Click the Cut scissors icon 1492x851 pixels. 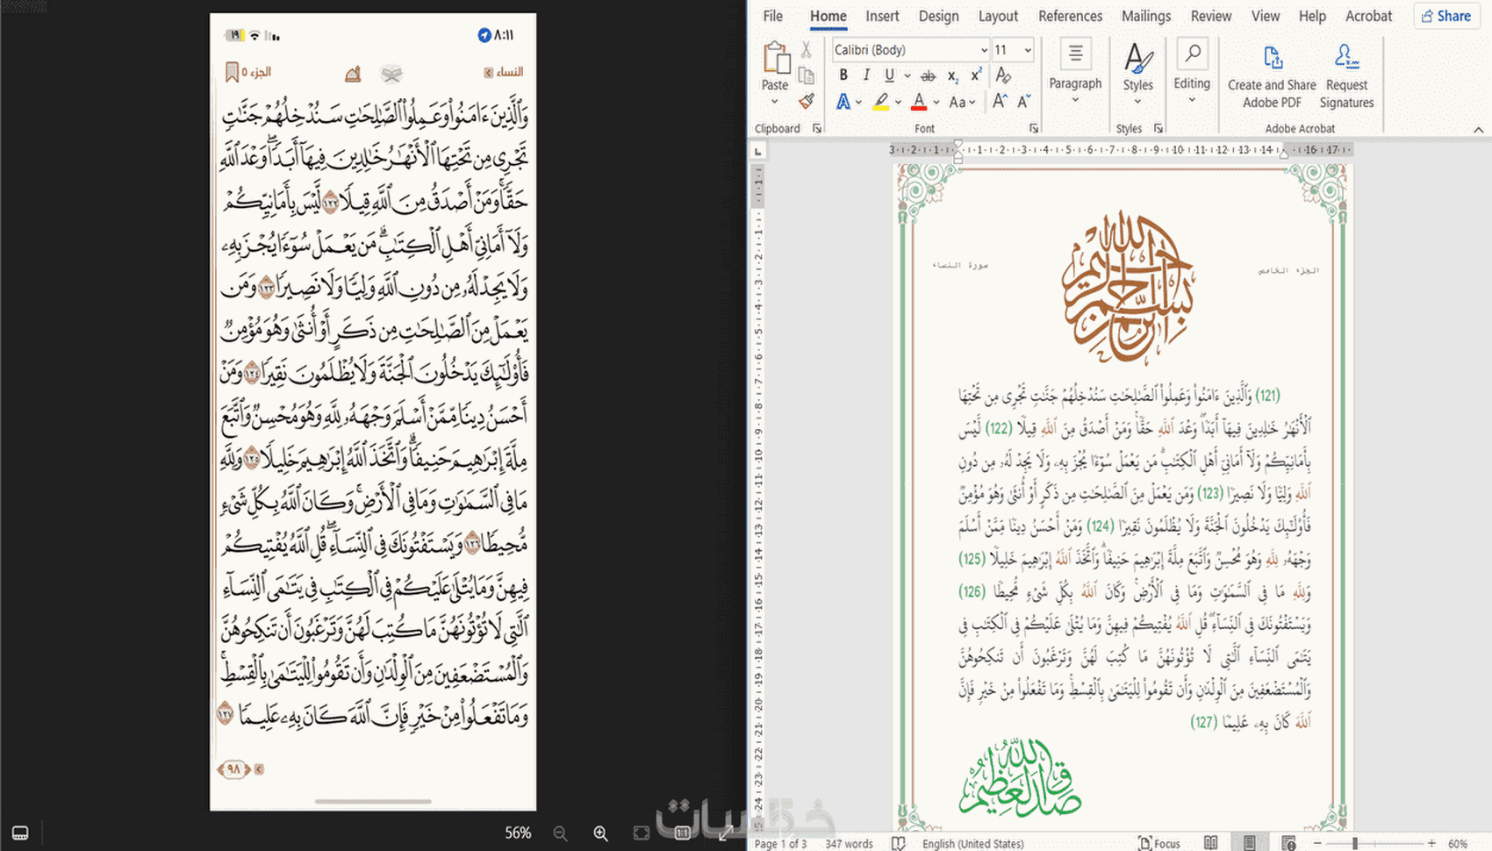click(807, 50)
